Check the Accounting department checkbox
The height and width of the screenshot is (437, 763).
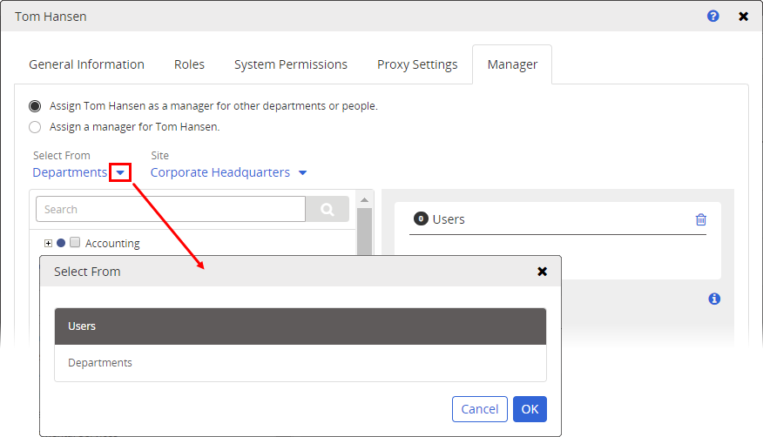coord(75,243)
